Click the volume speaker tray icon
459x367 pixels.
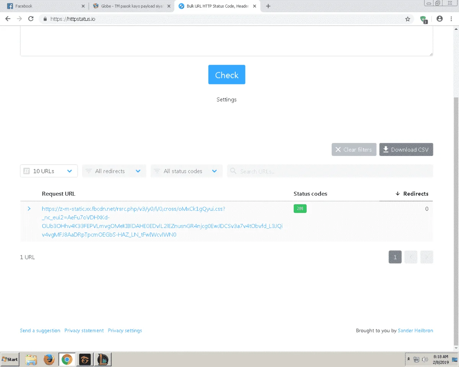point(425,359)
